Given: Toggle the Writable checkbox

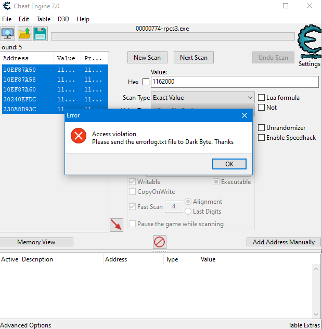Looking at the screenshot, I should click(132, 182).
